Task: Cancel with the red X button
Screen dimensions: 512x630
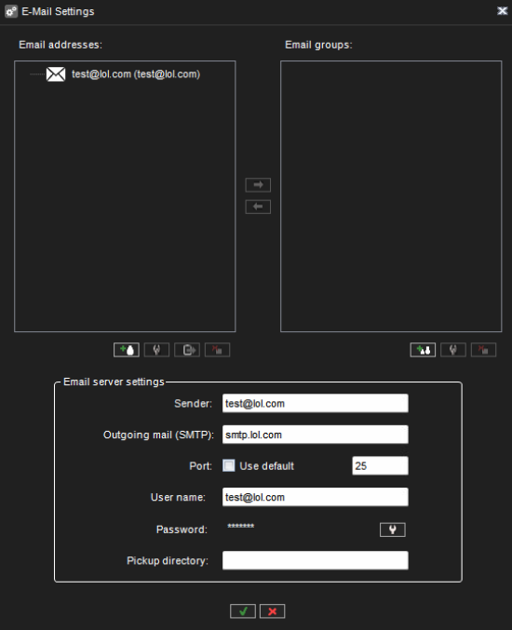Action: click(273, 611)
